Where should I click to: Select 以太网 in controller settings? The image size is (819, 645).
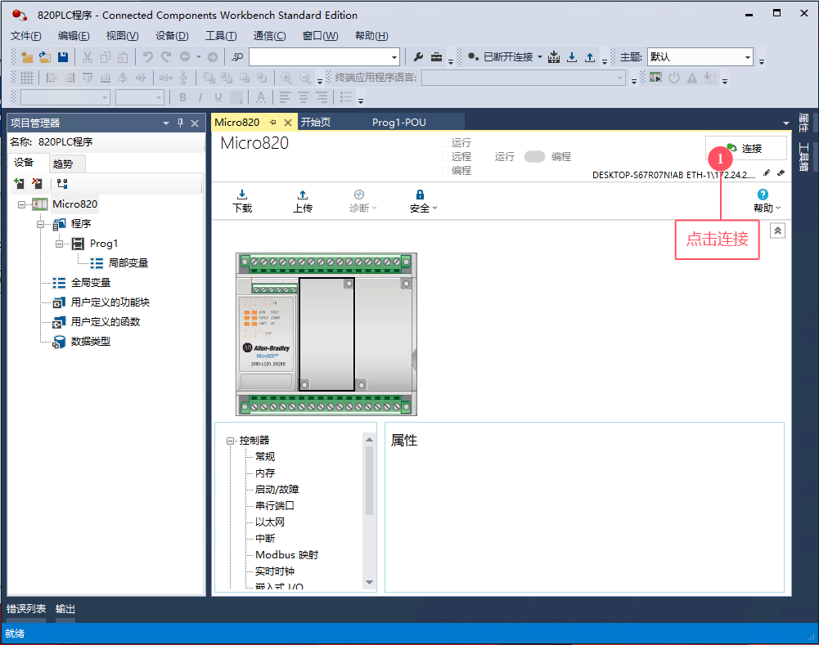click(x=269, y=522)
